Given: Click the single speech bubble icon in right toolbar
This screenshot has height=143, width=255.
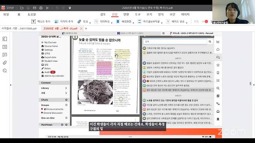Looking at the screenshot, I should coord(218,49).
